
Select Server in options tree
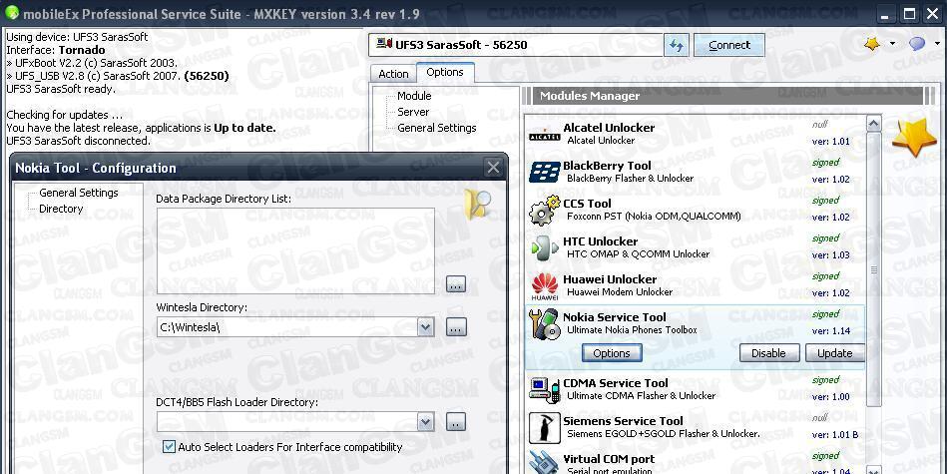click(x=413, y=113)
